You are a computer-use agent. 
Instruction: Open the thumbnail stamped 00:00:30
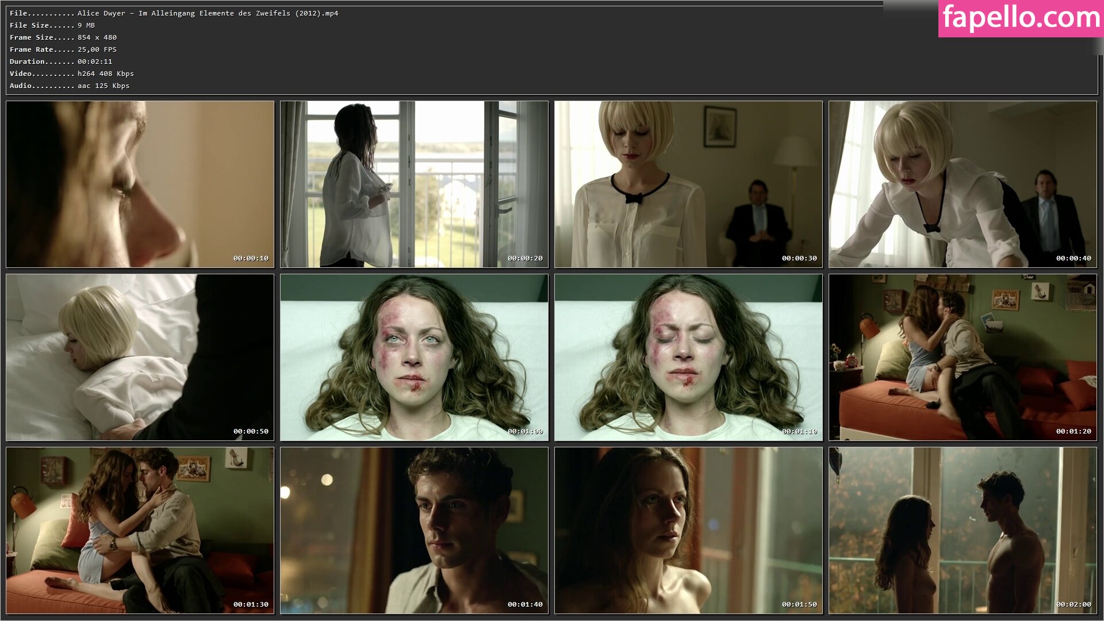[x=688, y=184]
